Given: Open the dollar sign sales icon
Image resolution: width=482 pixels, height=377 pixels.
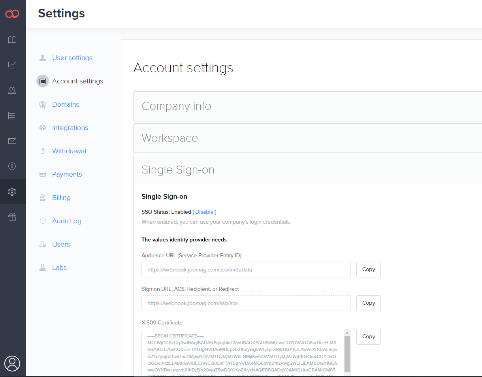Looking at the screenshot, I should (12, 166).
